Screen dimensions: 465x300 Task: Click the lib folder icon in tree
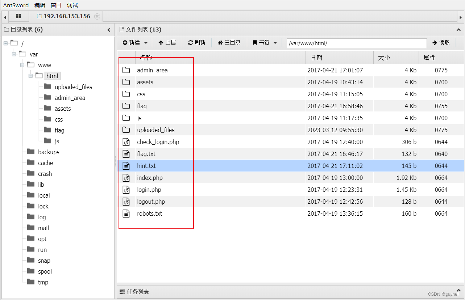point(31,184)
